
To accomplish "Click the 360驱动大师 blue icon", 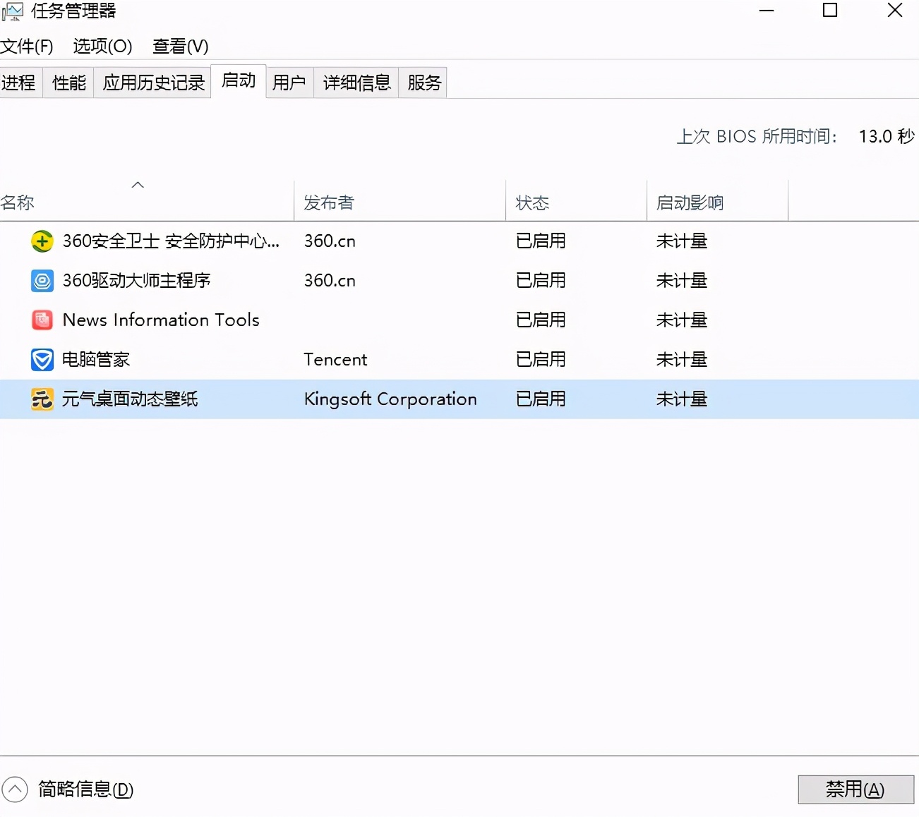I will tap(42, 281).
